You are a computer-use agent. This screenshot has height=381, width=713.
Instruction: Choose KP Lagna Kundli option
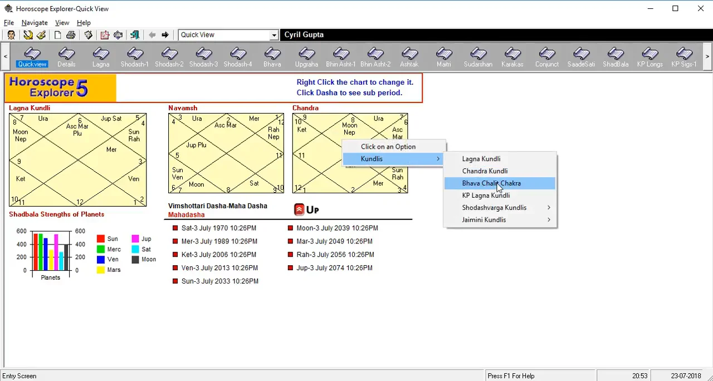click(x=486, y=196)
